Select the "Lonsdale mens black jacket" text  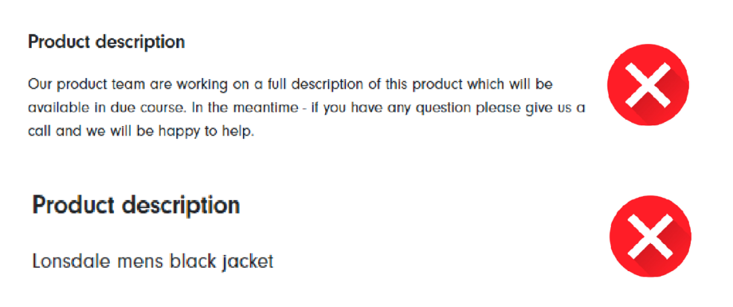pos(153,261)
